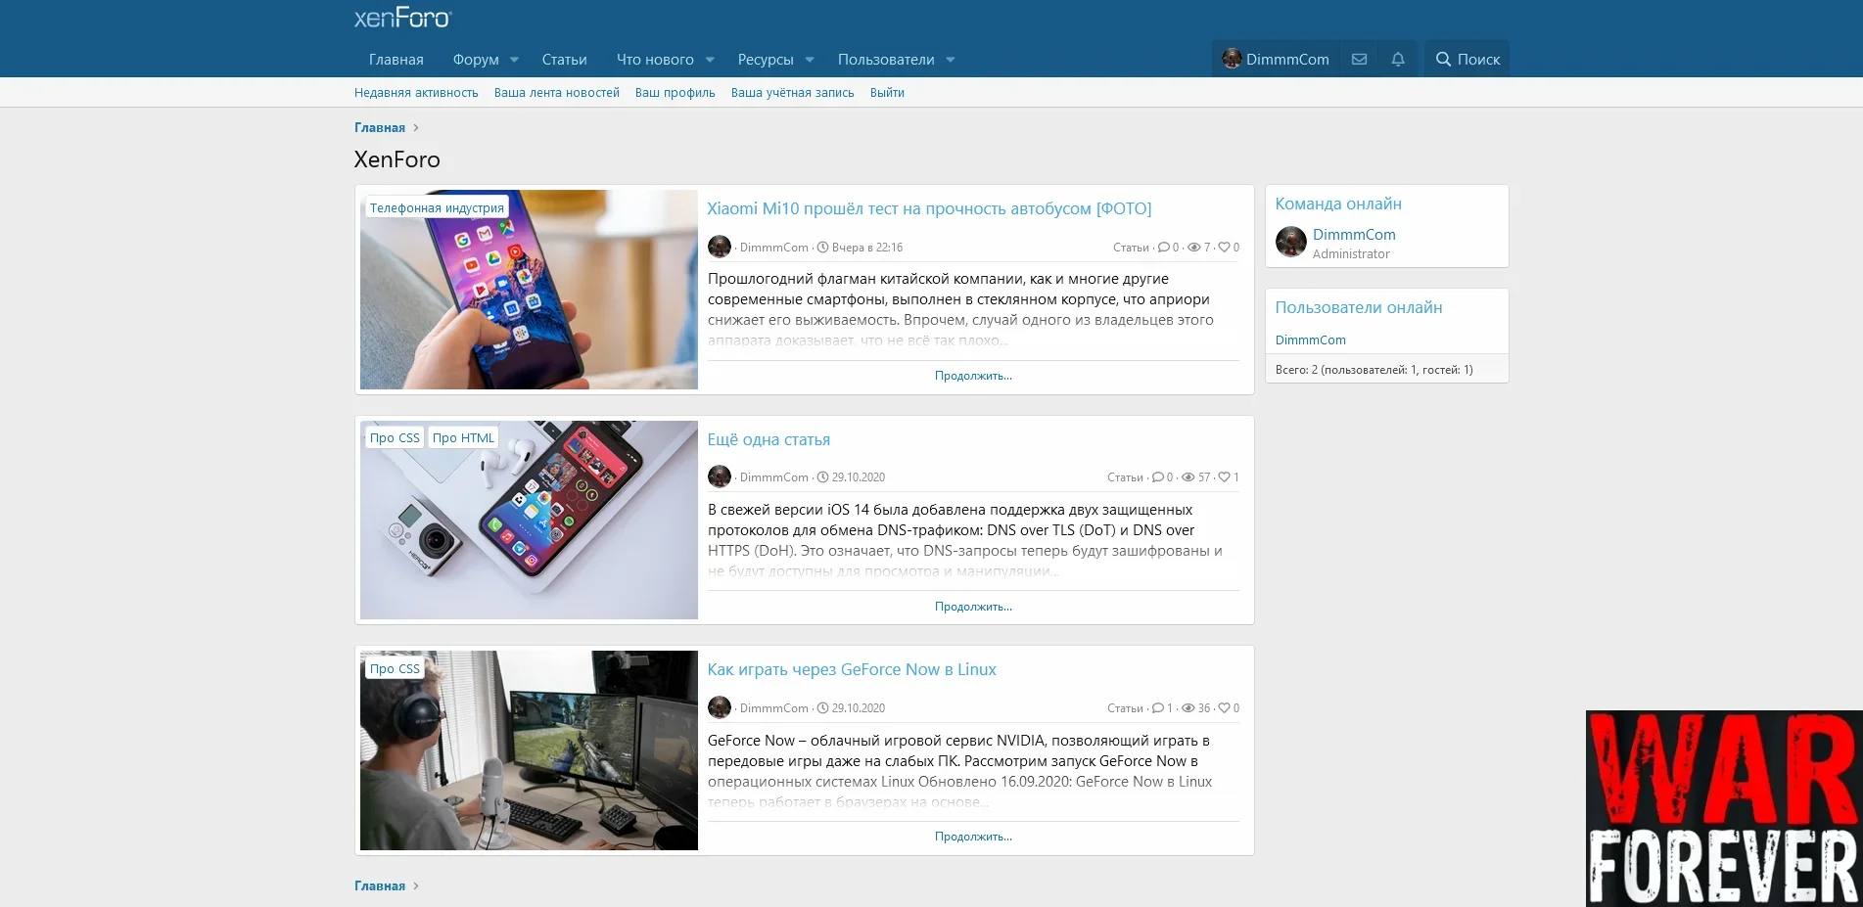
Task: Click the bottom Главная breadcrumb
Action: click(380, 886)
